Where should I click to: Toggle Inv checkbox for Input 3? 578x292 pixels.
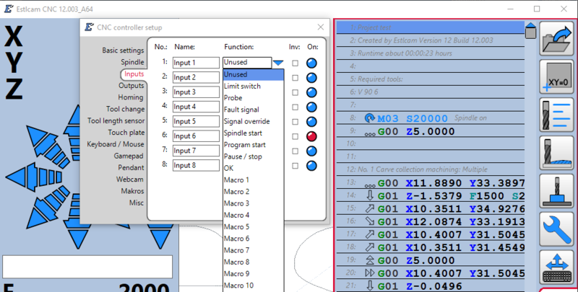tap(295, 93)
